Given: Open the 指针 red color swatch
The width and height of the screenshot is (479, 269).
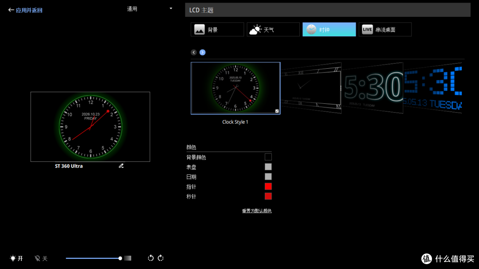Looking at the screenshot, I should coord(268,186).
